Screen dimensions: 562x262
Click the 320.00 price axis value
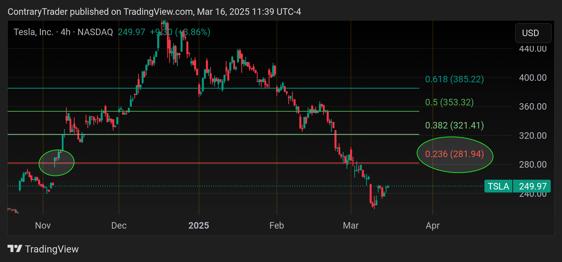[x=533, y=136]
